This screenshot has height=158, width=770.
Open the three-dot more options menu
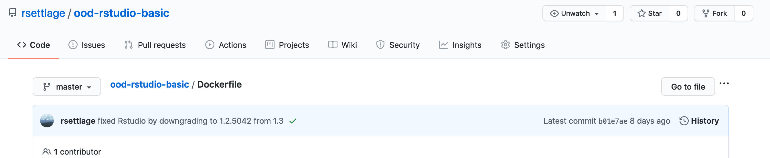pyautogui.click(x=724, y=83)
